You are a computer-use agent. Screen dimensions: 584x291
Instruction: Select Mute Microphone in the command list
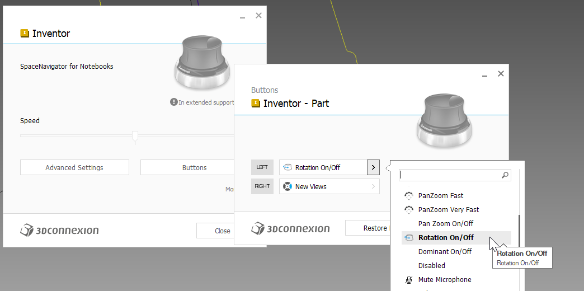[456, 279]
